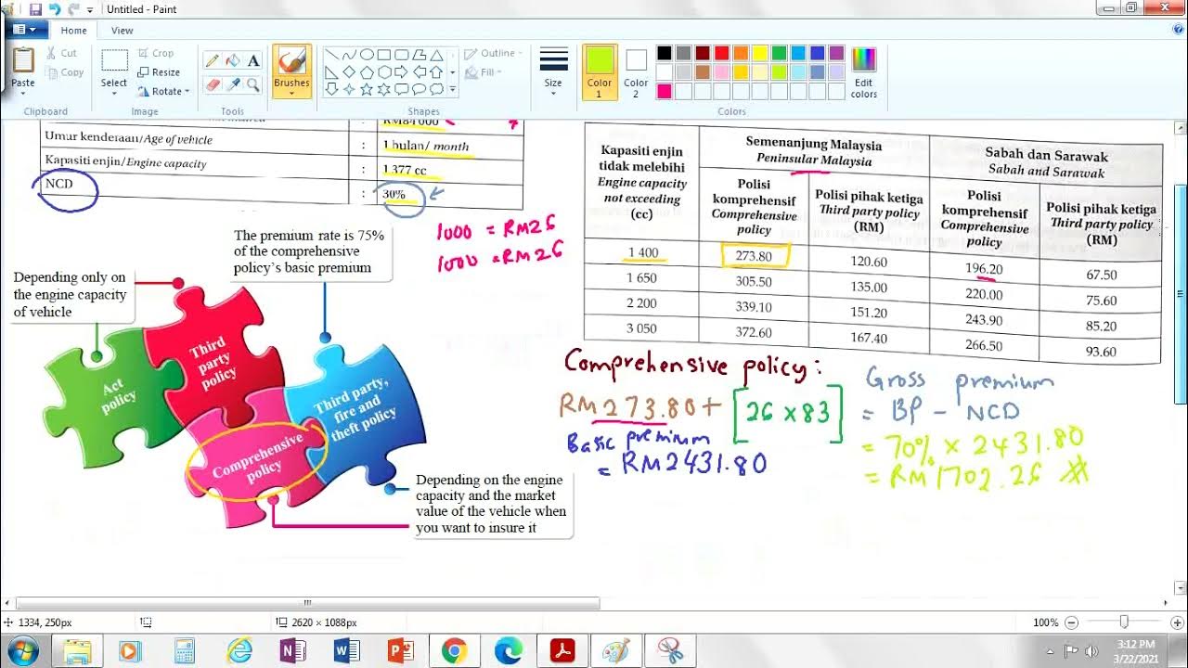Click the Resize button
Viewport: 1188px width, 668px height.
[159, 72]
